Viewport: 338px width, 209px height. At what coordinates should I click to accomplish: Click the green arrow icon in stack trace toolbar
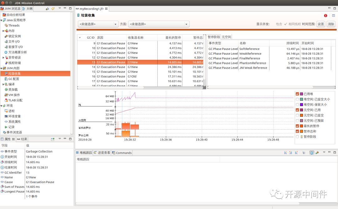click(x=317, y=153)
